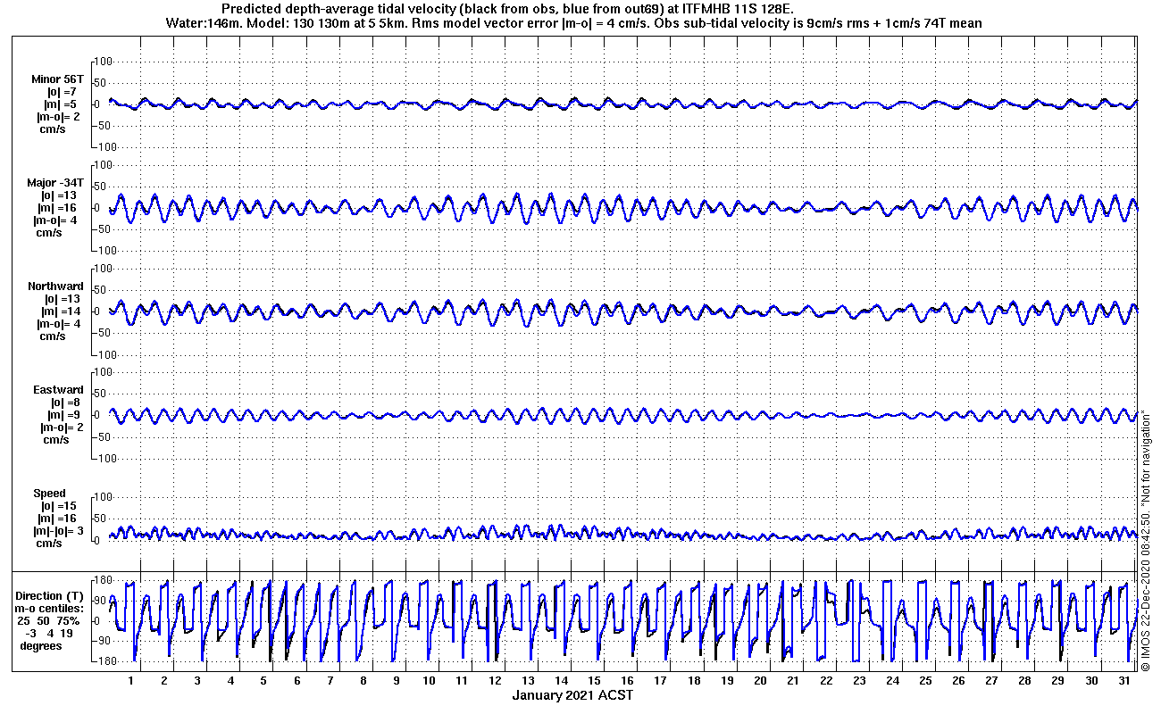Click day '1' on the date axis
The image size is (1161, 714).
(x=131, y=680)
